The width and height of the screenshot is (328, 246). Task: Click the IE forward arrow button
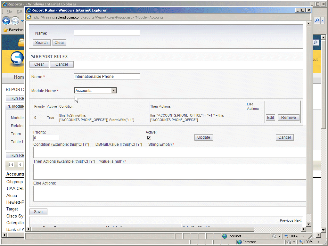point(15,21)
